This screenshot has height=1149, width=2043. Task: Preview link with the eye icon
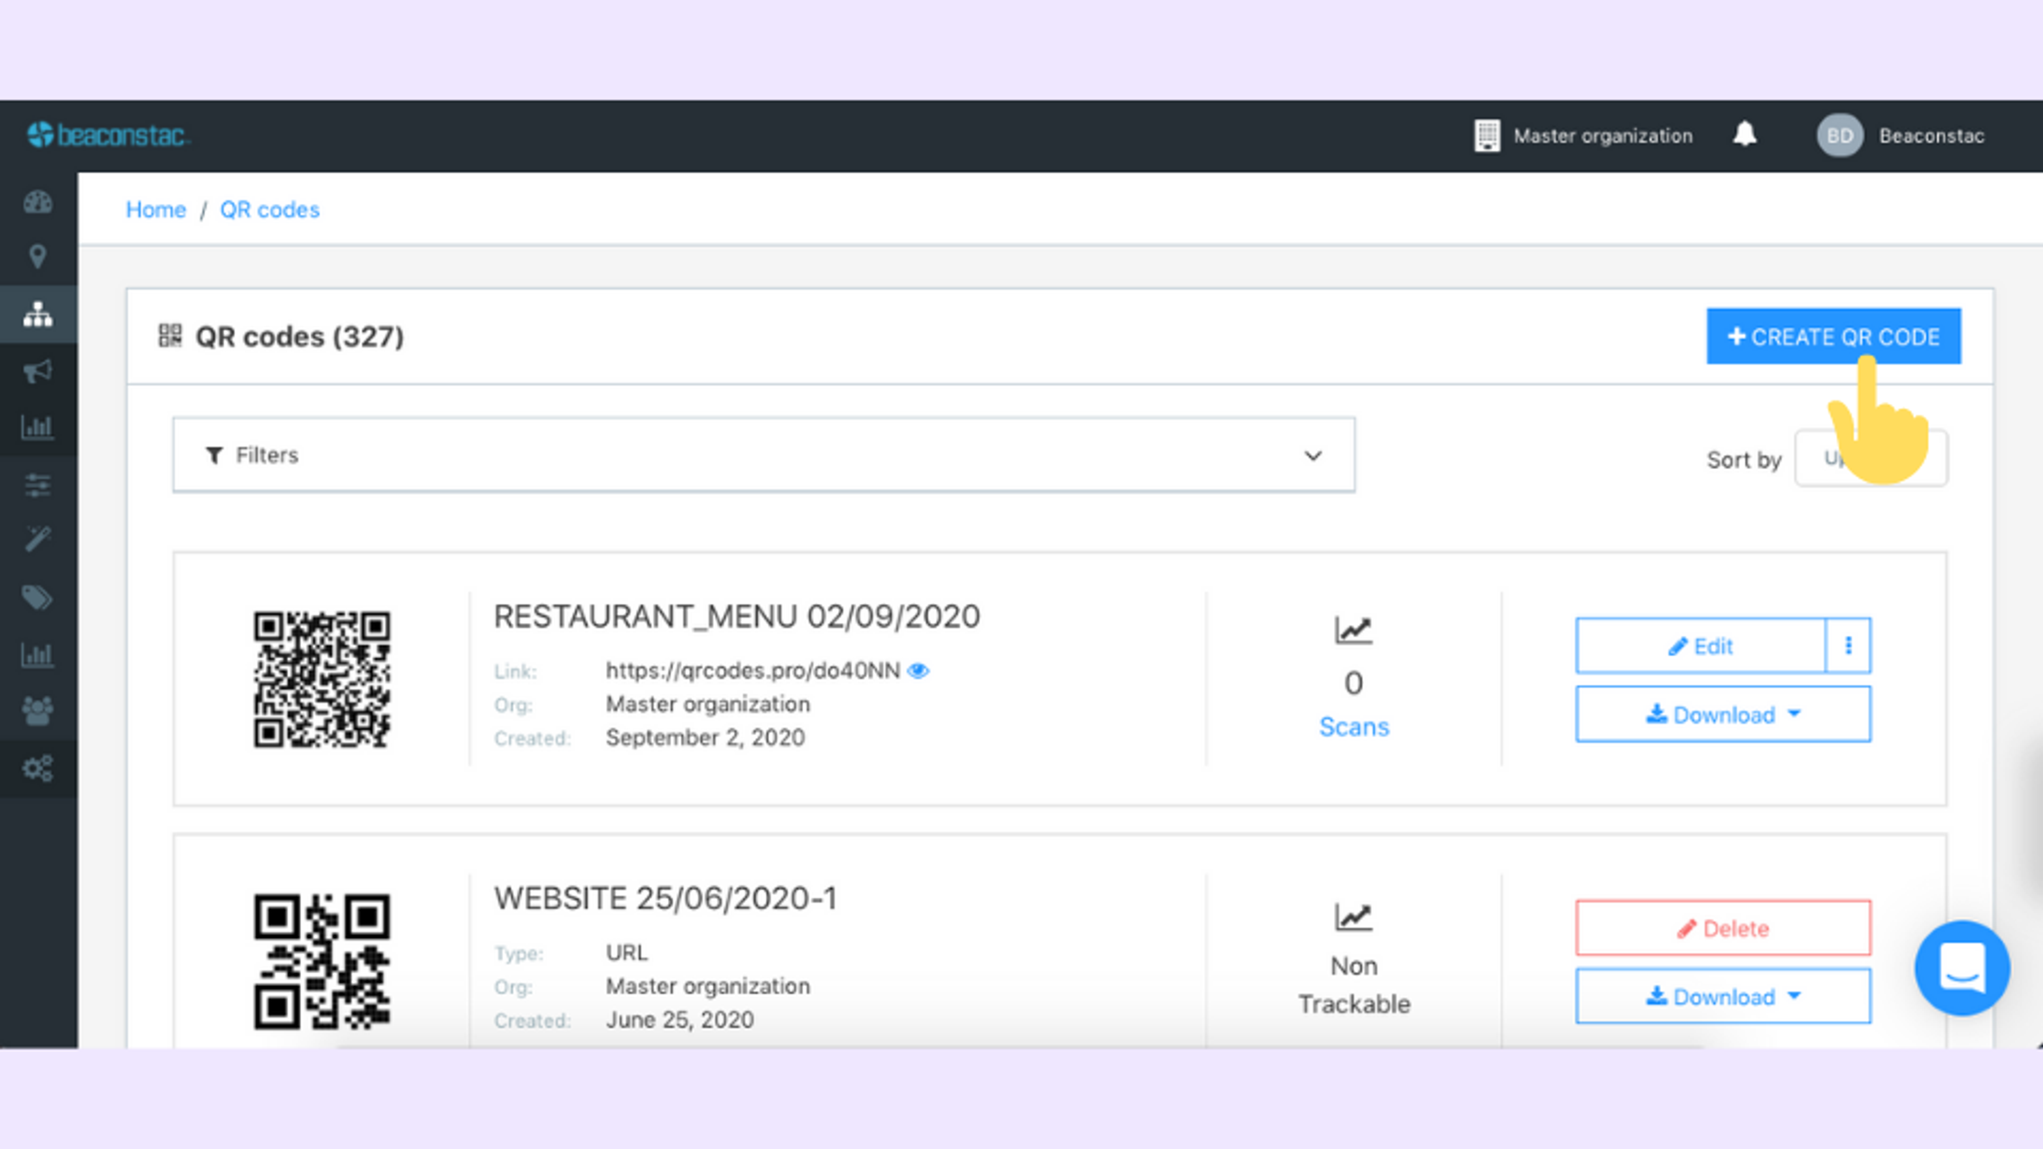918,671
